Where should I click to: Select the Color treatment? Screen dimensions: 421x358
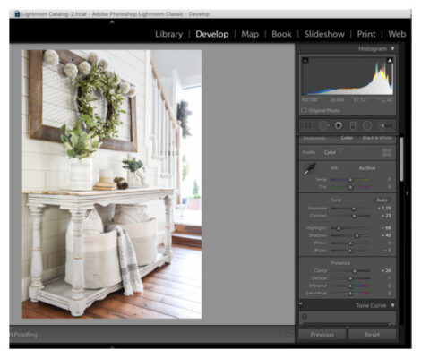347,138
